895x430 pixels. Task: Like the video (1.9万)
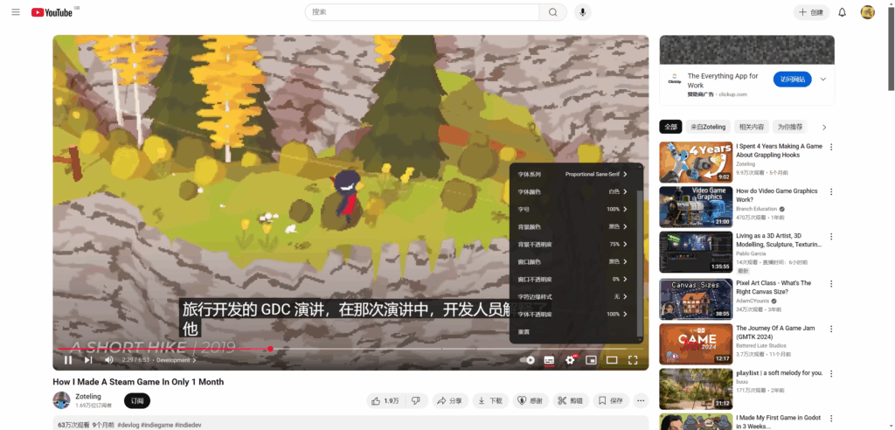(x=385, y=401)
